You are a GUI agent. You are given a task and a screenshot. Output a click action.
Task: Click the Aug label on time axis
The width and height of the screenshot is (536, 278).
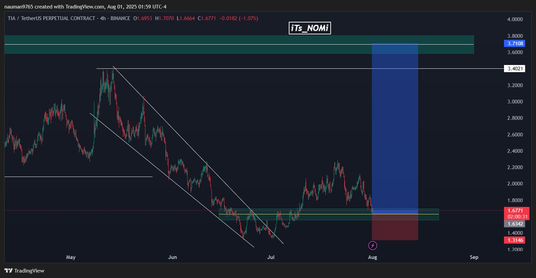pos(373,257)
